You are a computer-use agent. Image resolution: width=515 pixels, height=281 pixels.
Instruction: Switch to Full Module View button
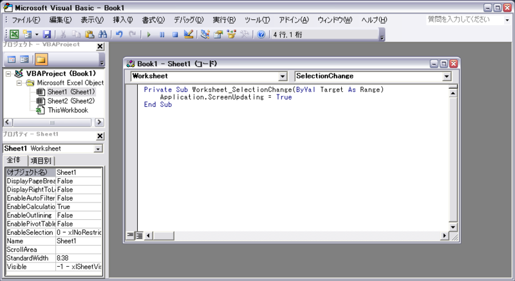pos(139,235)
